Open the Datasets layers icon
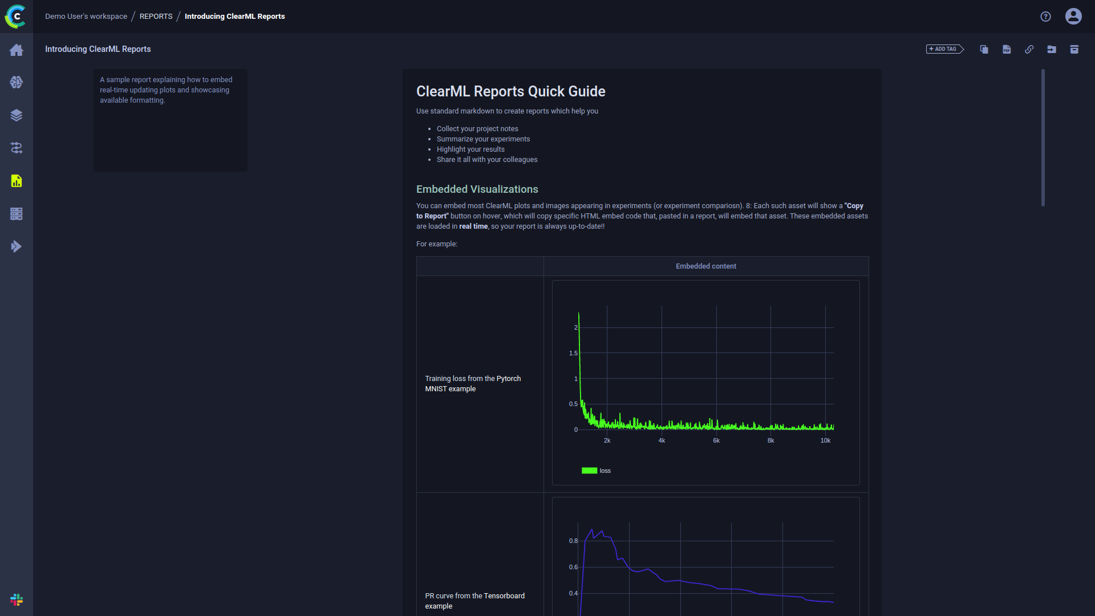The image size is (1095, 616). coord(16,115)
